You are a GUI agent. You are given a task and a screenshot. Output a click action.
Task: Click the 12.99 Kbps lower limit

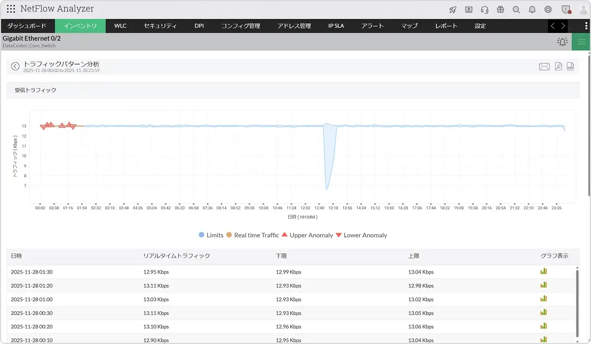coord(288,272)
